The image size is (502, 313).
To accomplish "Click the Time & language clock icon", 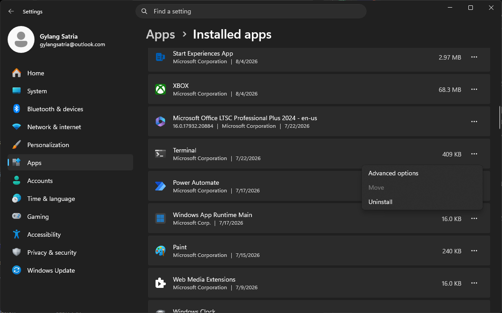I will [17, 199].
